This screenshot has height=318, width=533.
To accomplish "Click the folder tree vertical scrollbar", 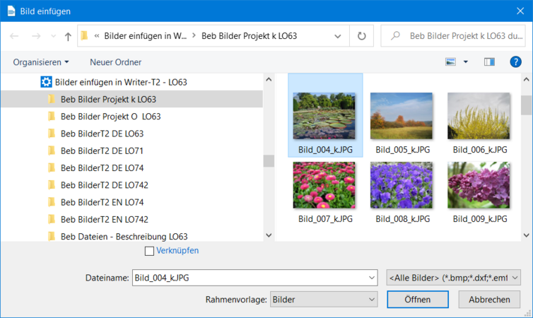I will point(268,160).
